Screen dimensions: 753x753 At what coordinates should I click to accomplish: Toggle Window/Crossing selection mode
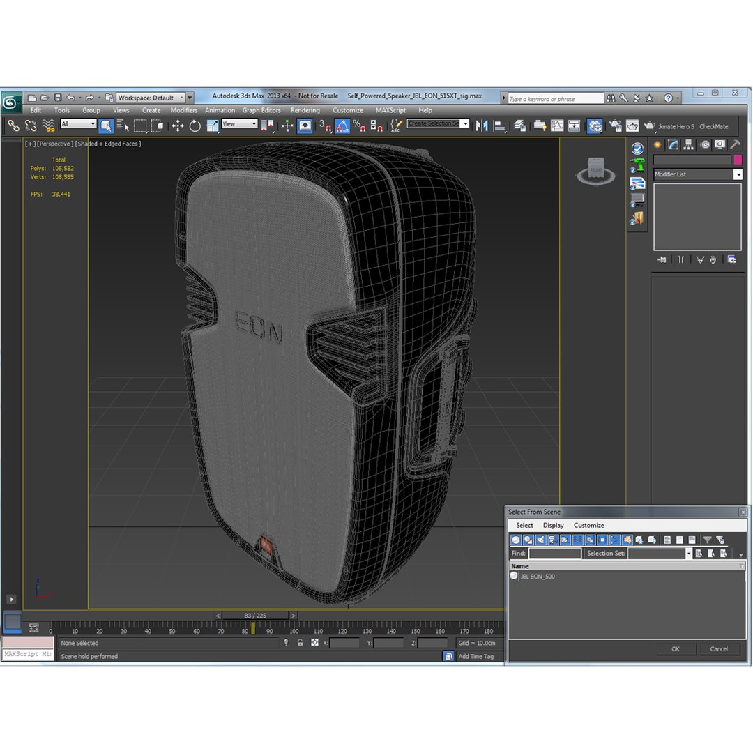coord(158,125)
